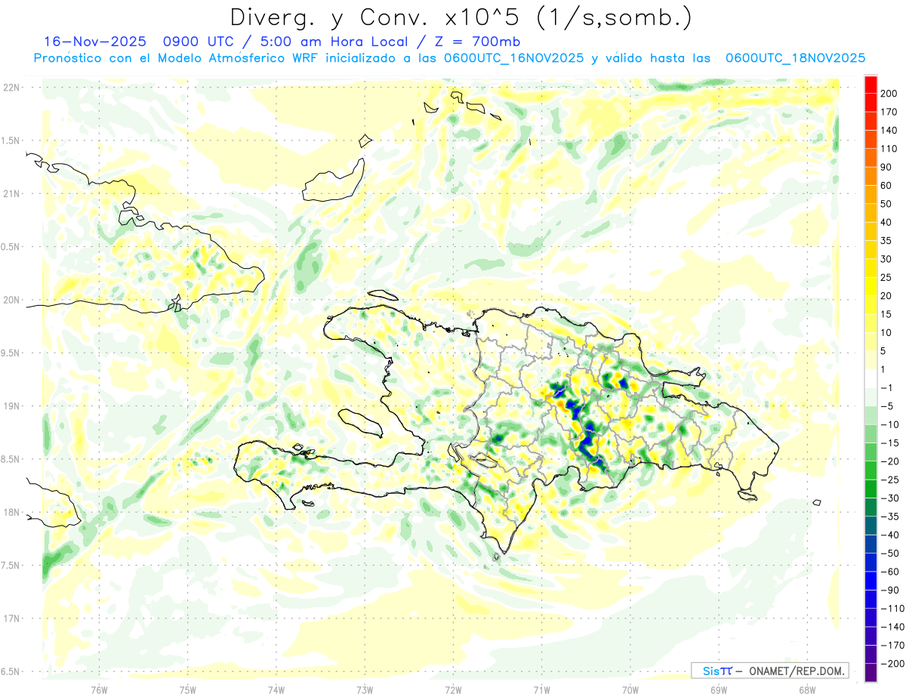Click the positive "40" color scale label

coord(886,223)
